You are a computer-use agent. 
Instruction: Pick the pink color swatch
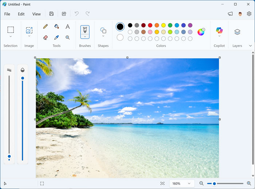click(x=150, y=32)
